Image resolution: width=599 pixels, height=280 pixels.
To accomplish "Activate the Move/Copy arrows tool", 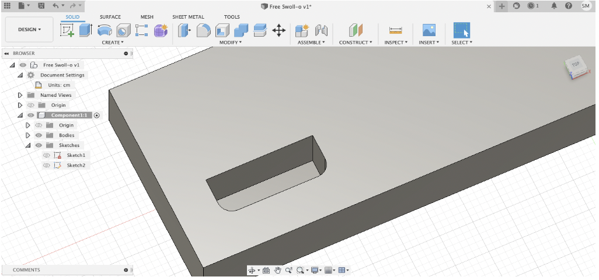I will 279,30.
